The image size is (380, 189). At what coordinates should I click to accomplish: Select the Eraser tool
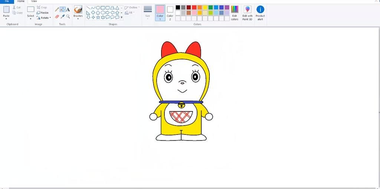[57, 16]
